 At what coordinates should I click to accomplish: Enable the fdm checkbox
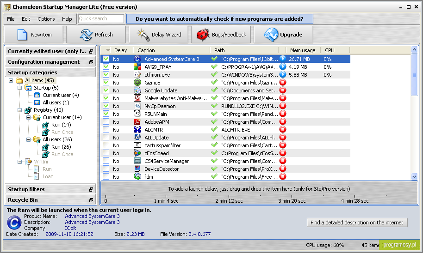click(106, 176)
